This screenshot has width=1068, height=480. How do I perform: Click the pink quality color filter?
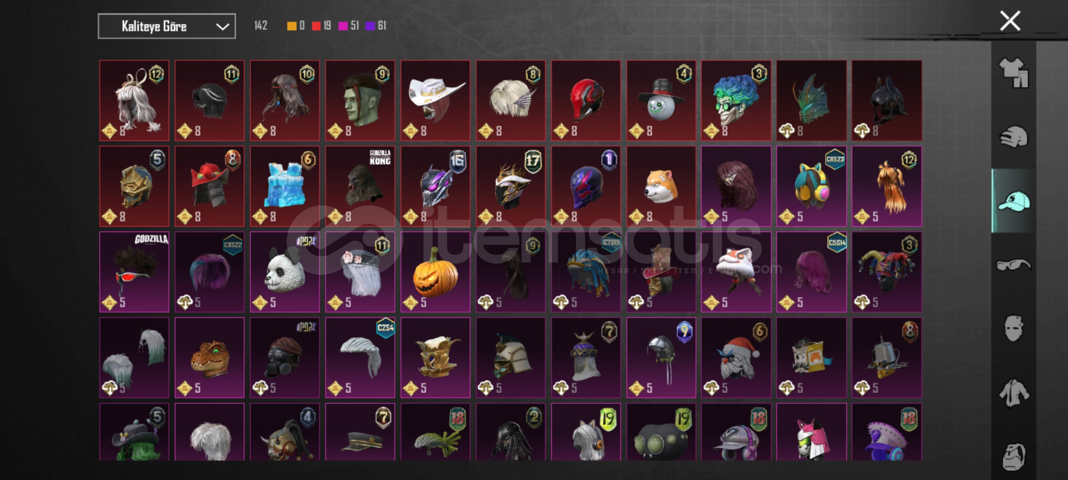coord(349,26)
